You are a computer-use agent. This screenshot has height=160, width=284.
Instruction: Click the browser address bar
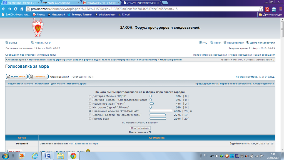(139, 9)
